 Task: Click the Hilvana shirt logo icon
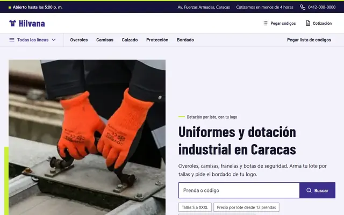coord(12,23)
